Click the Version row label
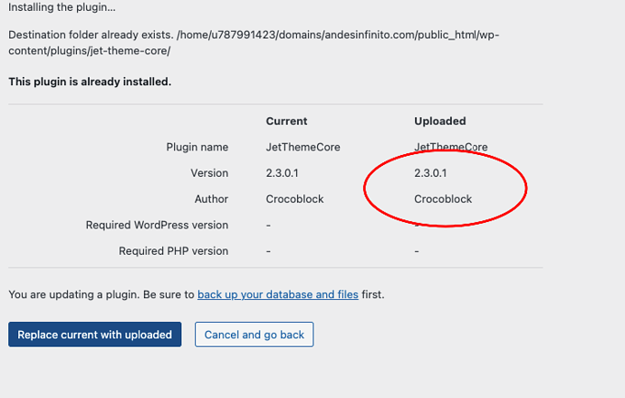 click(x=209, y=172)
